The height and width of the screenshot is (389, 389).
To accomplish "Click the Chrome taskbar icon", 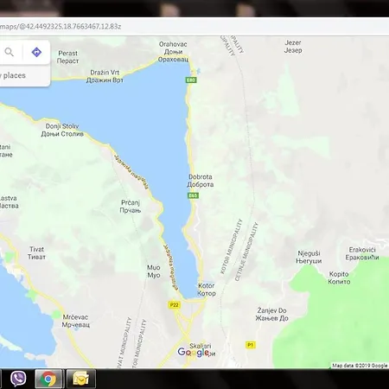I will click(x=48, y=379).
